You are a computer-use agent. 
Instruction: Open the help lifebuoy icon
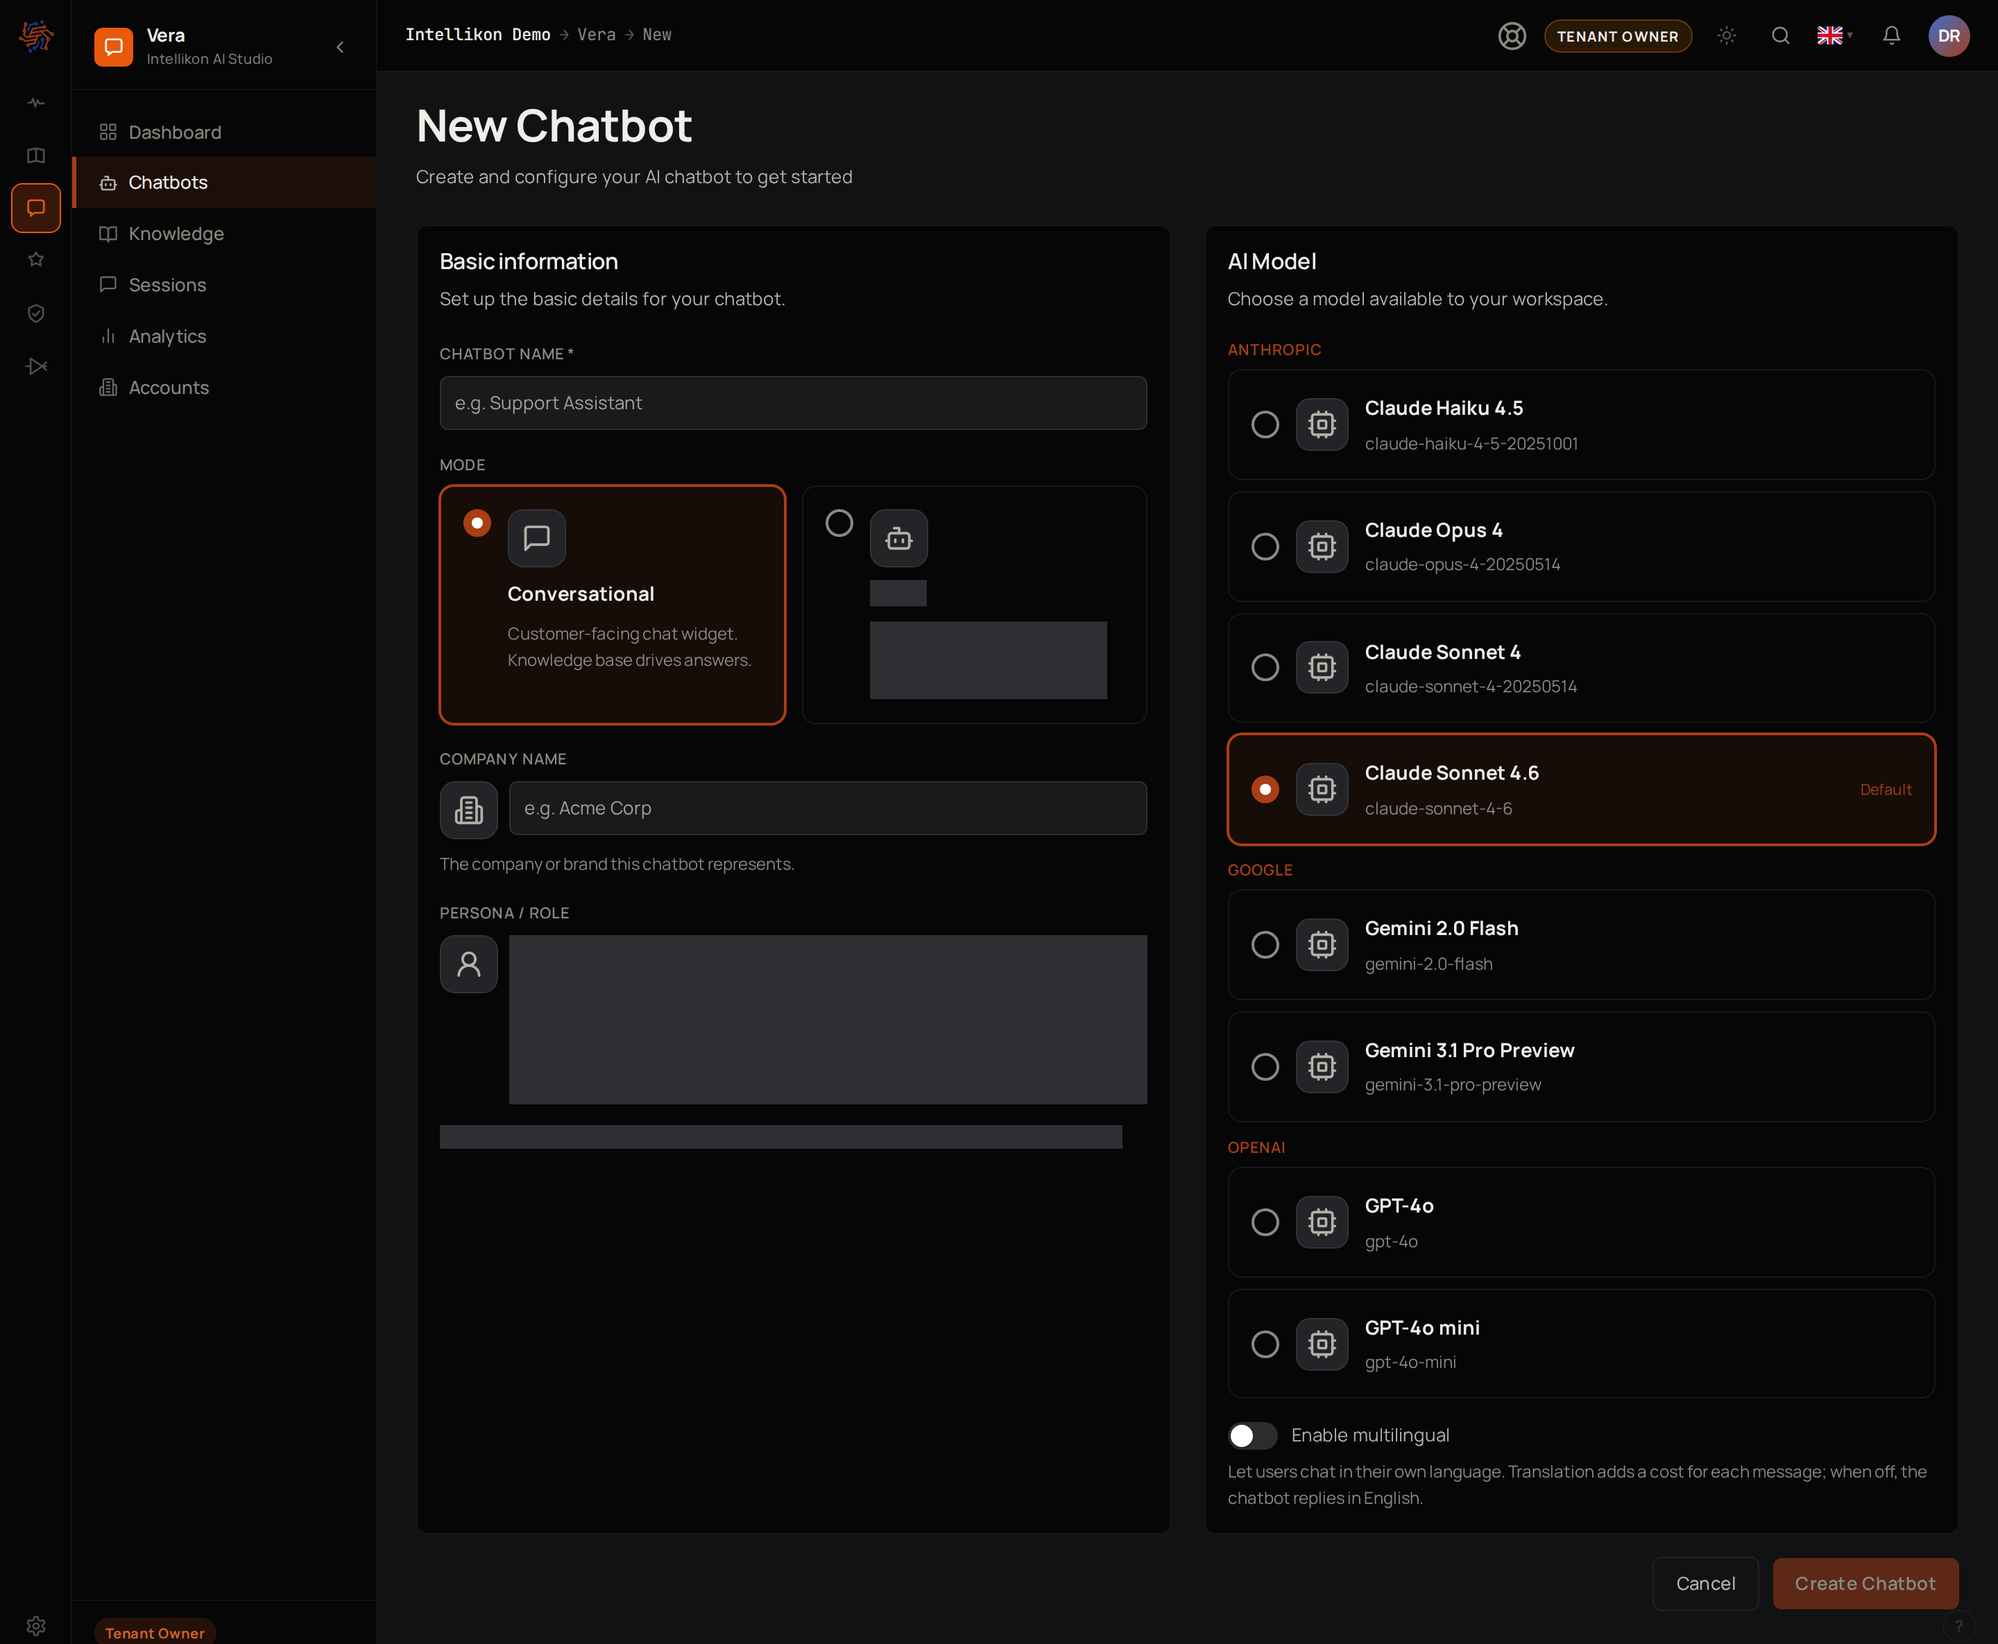[x=1511, y=36]
